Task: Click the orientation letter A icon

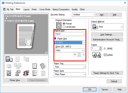Action: click(x=59, y=25)
